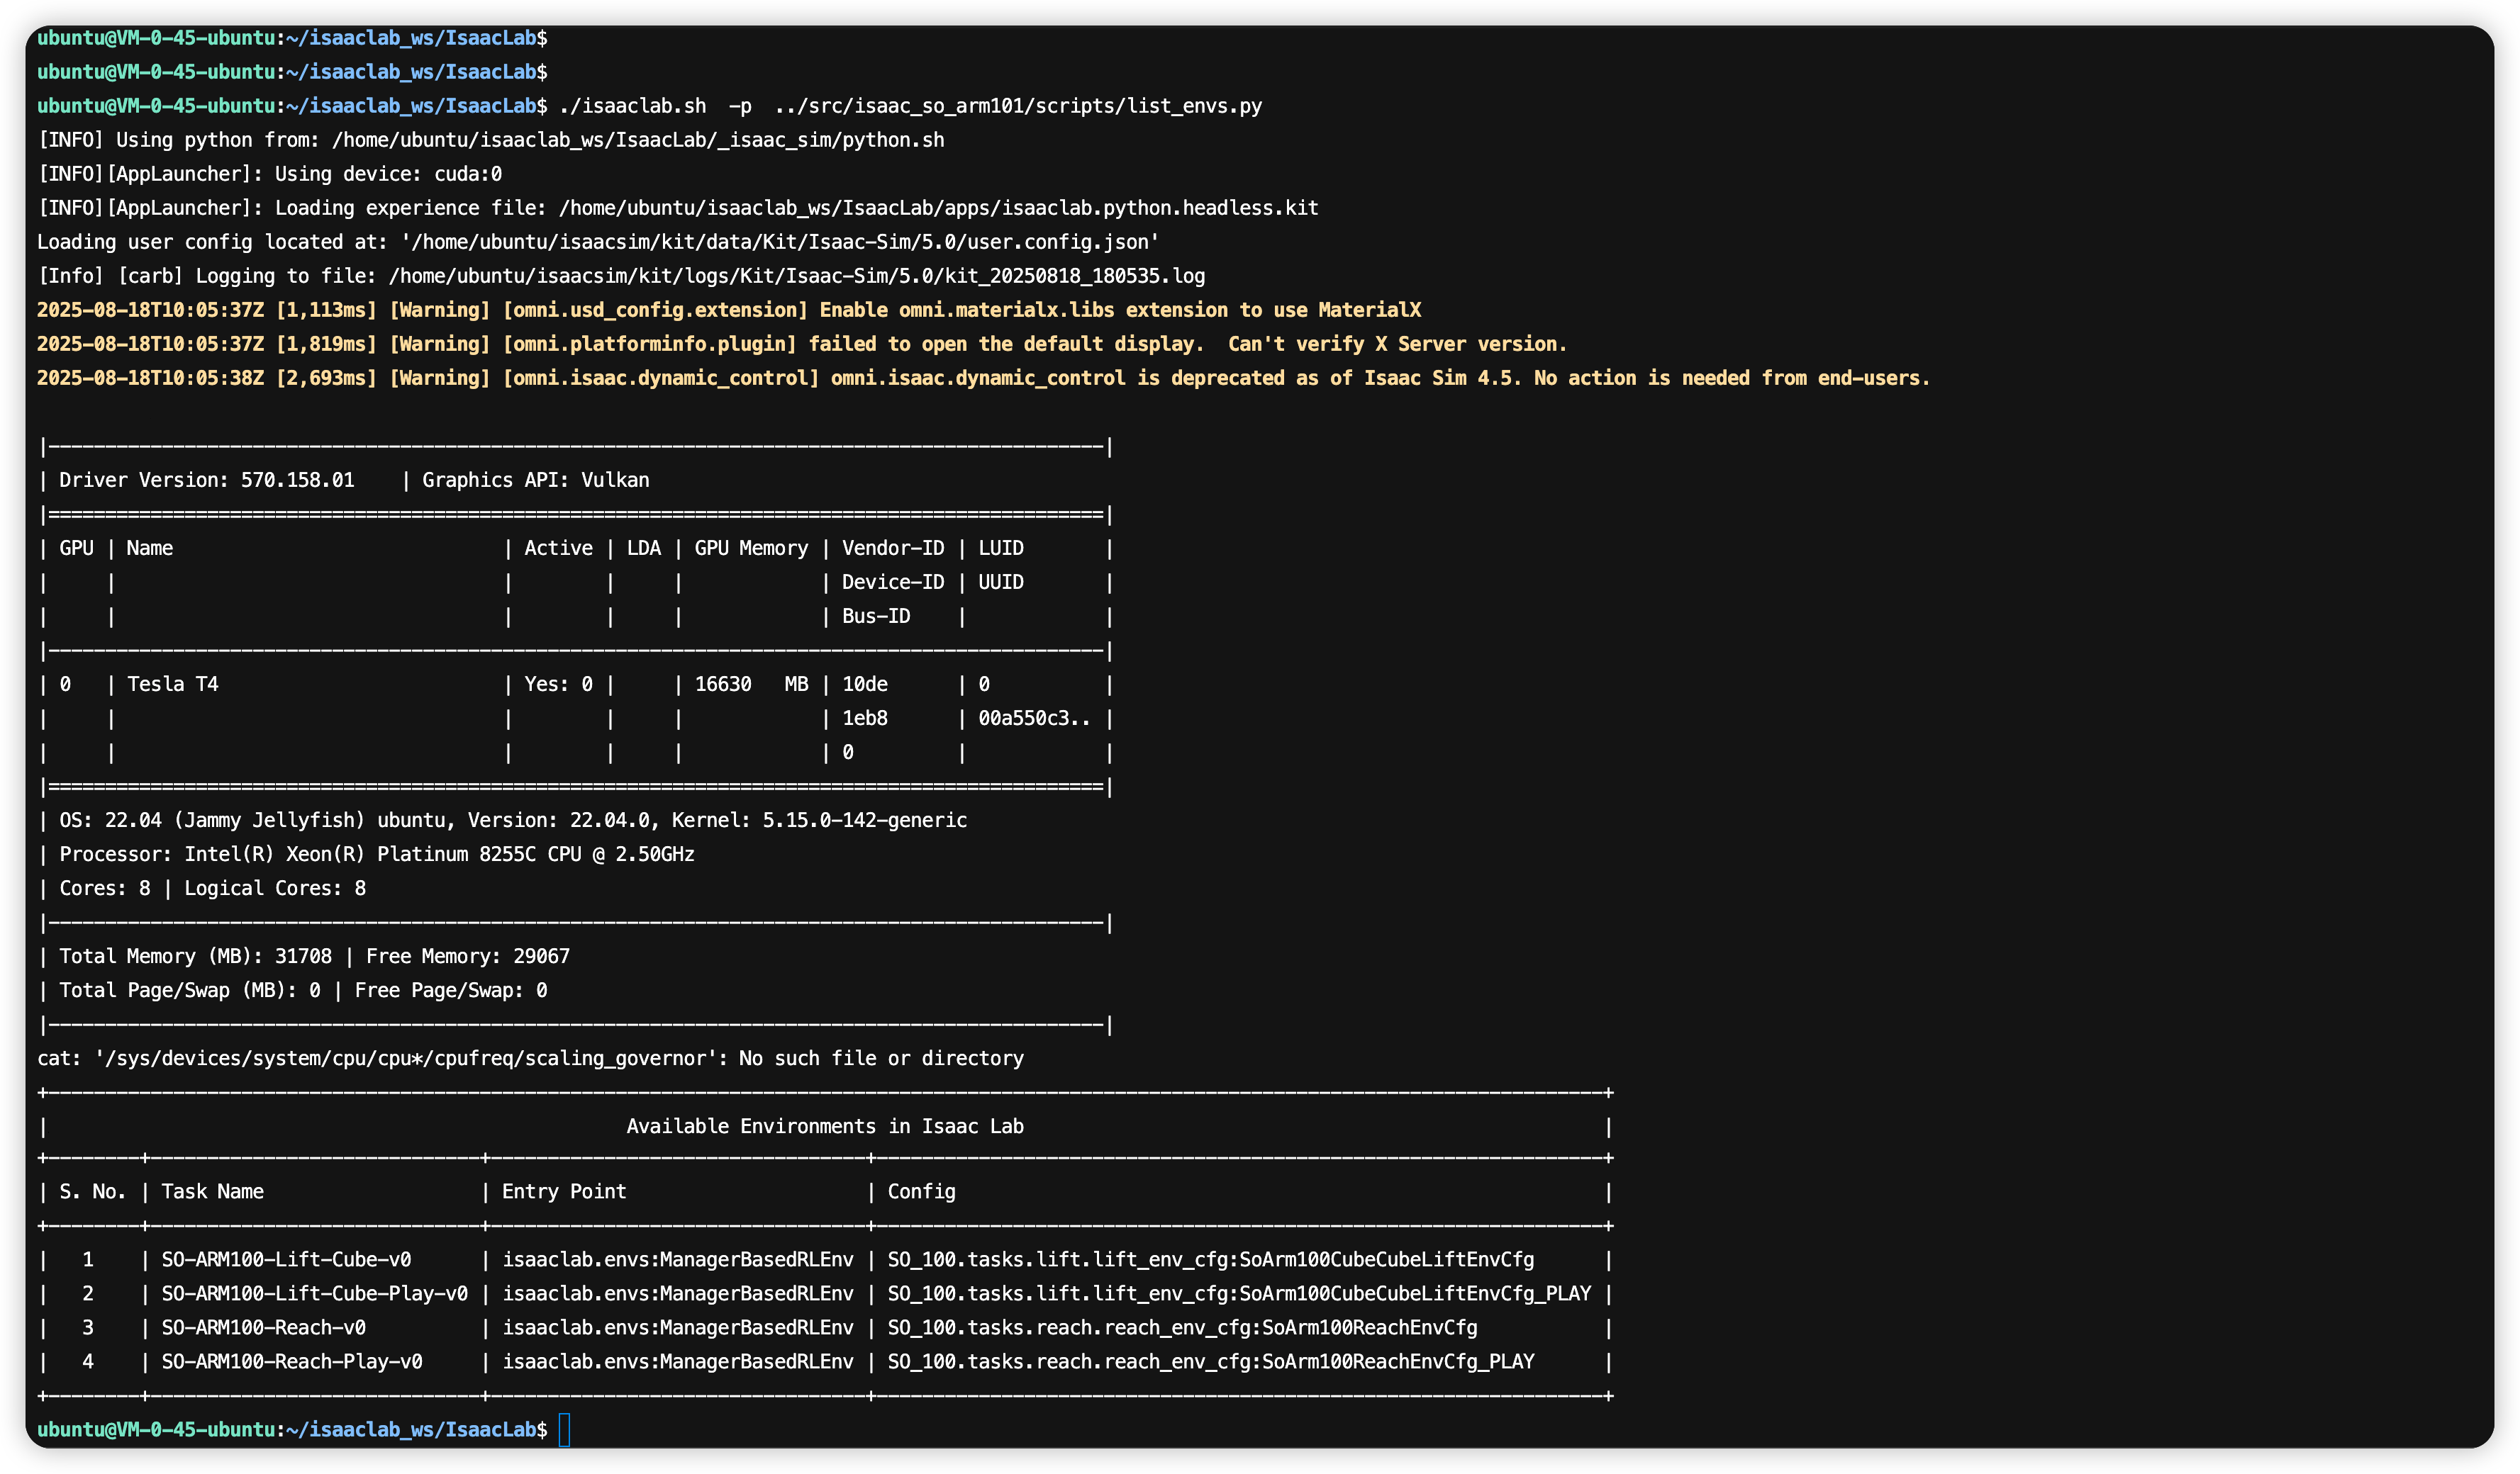The height and width of the screenshot is (1474, 2520).
Task: Select task name 'SO-ARM100-Lift-Cube-Play-v0'
Action: click(314, 1293)
